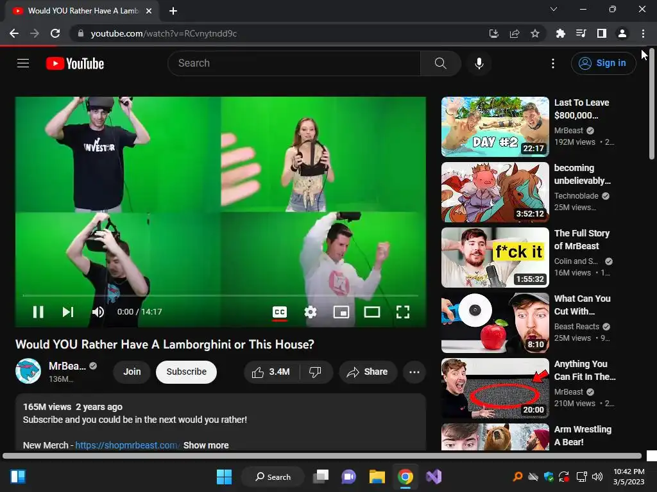Open video player settings gear
Image resolution: width=657 pixels, height=492 pixels.
pyautogui.click(x=311, y=312)
